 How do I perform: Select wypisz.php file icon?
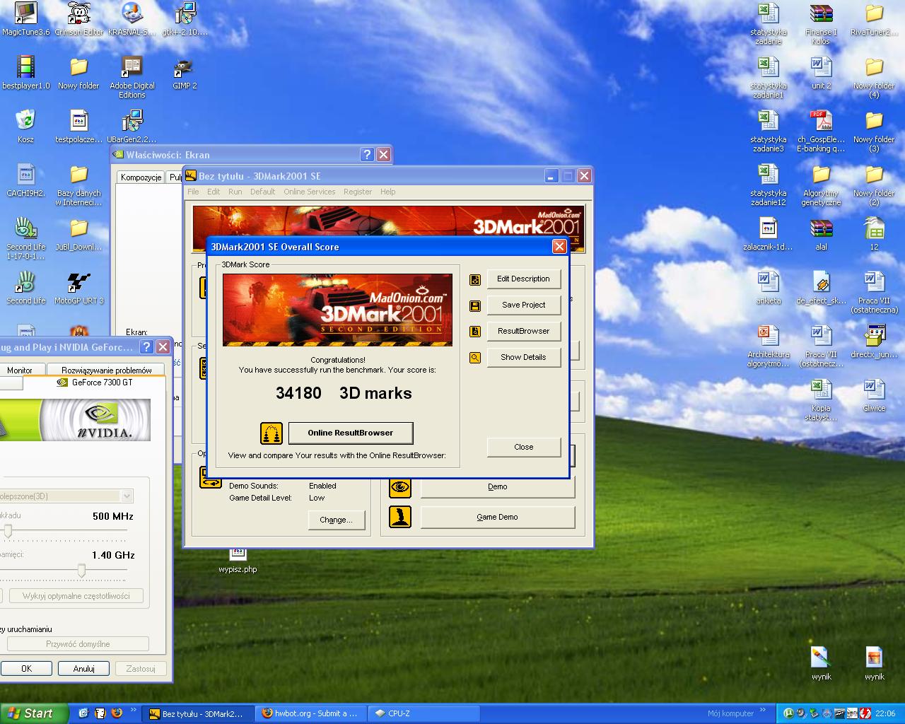(238, 561)
